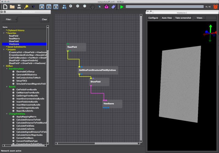Viewport: 219px width, 153px height.
Task: Collapse the ChangeFieldData category
Action: click(x=7, y=114)
